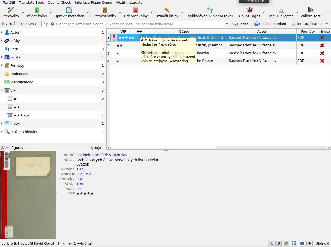Click Find Duplicates next to Uložená hledání button
The width and height of the screenshot is (331, 247).
coord(306,24)
